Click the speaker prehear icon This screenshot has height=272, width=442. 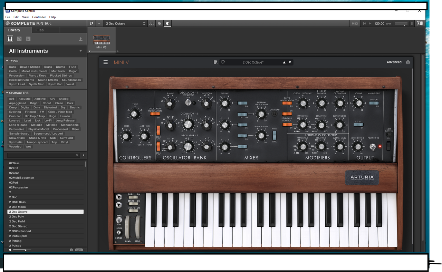(x=10, y=250)
